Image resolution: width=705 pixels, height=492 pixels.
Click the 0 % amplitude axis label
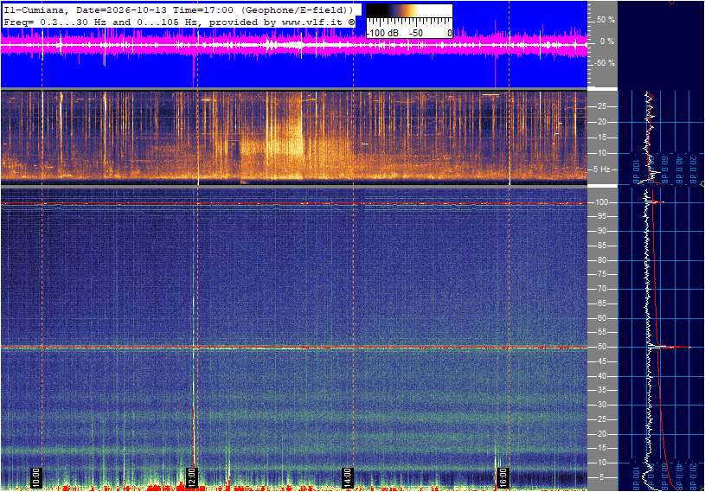coord(607,42)
